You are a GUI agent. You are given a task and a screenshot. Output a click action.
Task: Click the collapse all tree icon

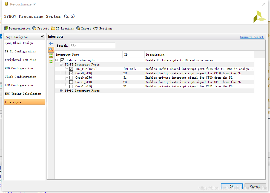point(51,55)
